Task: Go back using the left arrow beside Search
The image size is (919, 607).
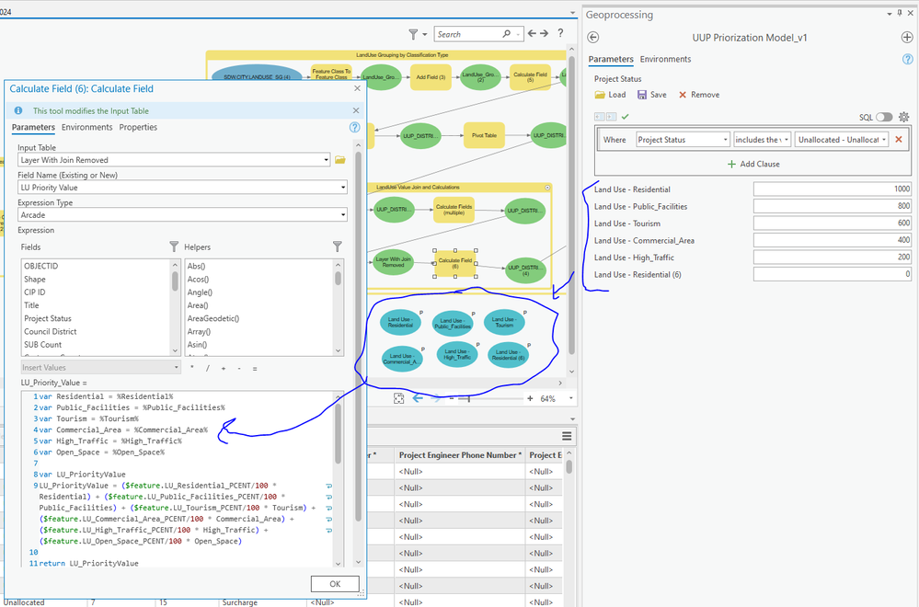Action: [532, 33]
